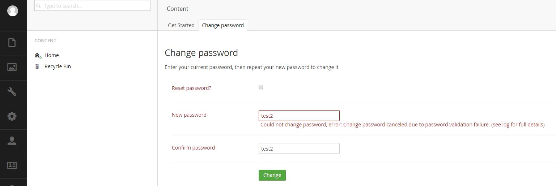Open the Content section document icon
The width and height of the screenshot is (556, 186).
click(x=12, y=43)
